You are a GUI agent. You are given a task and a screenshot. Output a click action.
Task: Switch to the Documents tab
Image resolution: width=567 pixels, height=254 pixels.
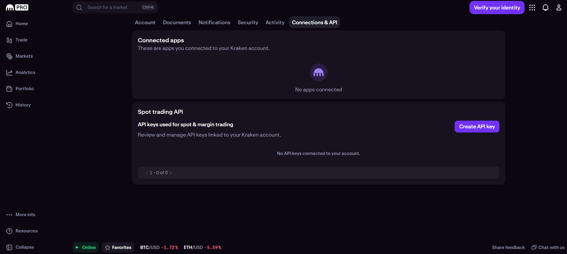pyautogui.click(x=177, y=22)
